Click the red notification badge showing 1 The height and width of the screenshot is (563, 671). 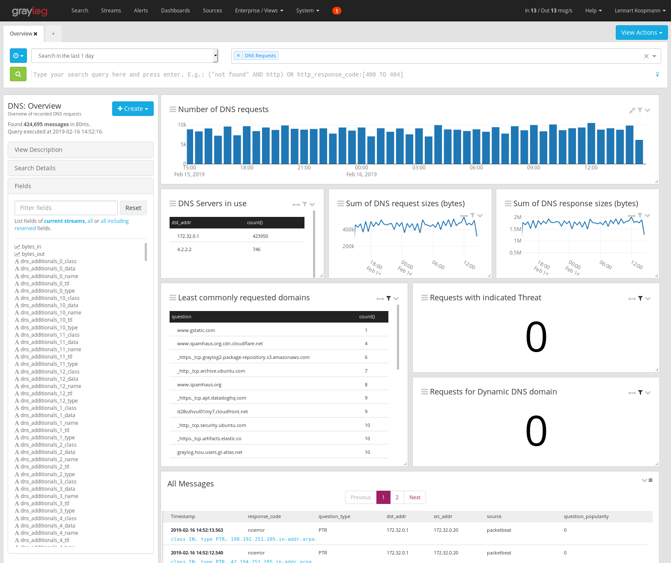[x=337, y=11]
